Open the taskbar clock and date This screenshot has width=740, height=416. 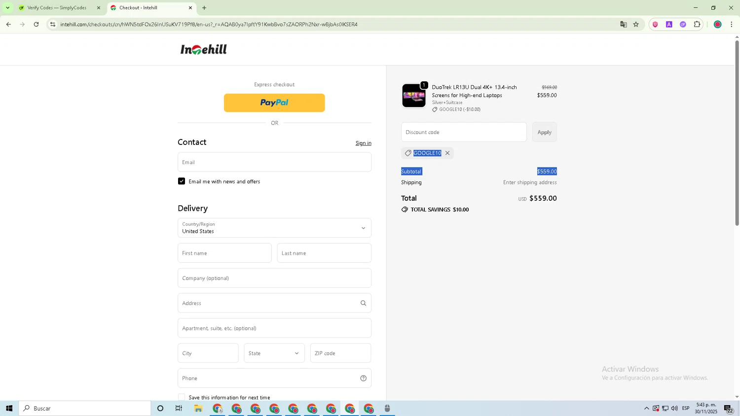(706, 409)
